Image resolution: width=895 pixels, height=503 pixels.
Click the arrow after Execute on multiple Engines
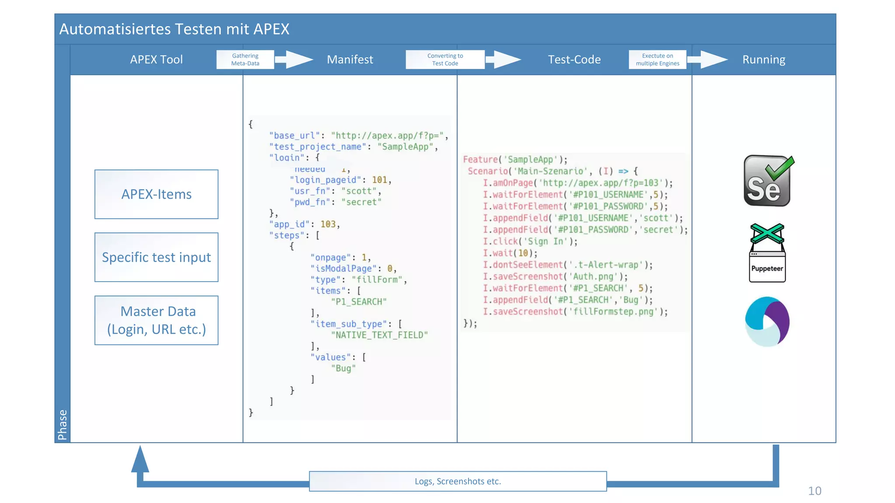tap(708, 59)
